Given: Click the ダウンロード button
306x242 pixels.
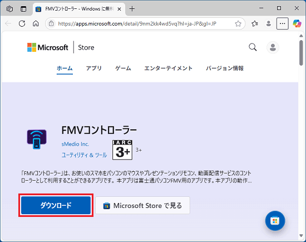Looking at the screenshot, I should coord(56,205).
